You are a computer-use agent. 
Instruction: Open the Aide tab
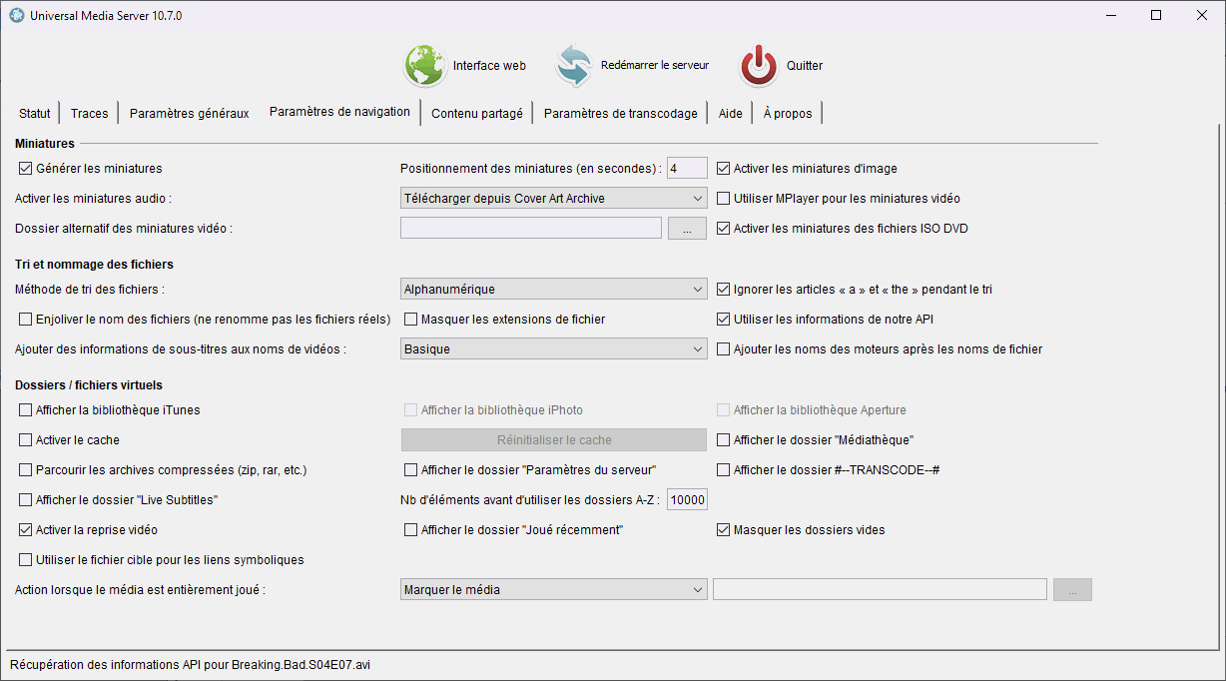pyautogui.click(x=731, y=113)
